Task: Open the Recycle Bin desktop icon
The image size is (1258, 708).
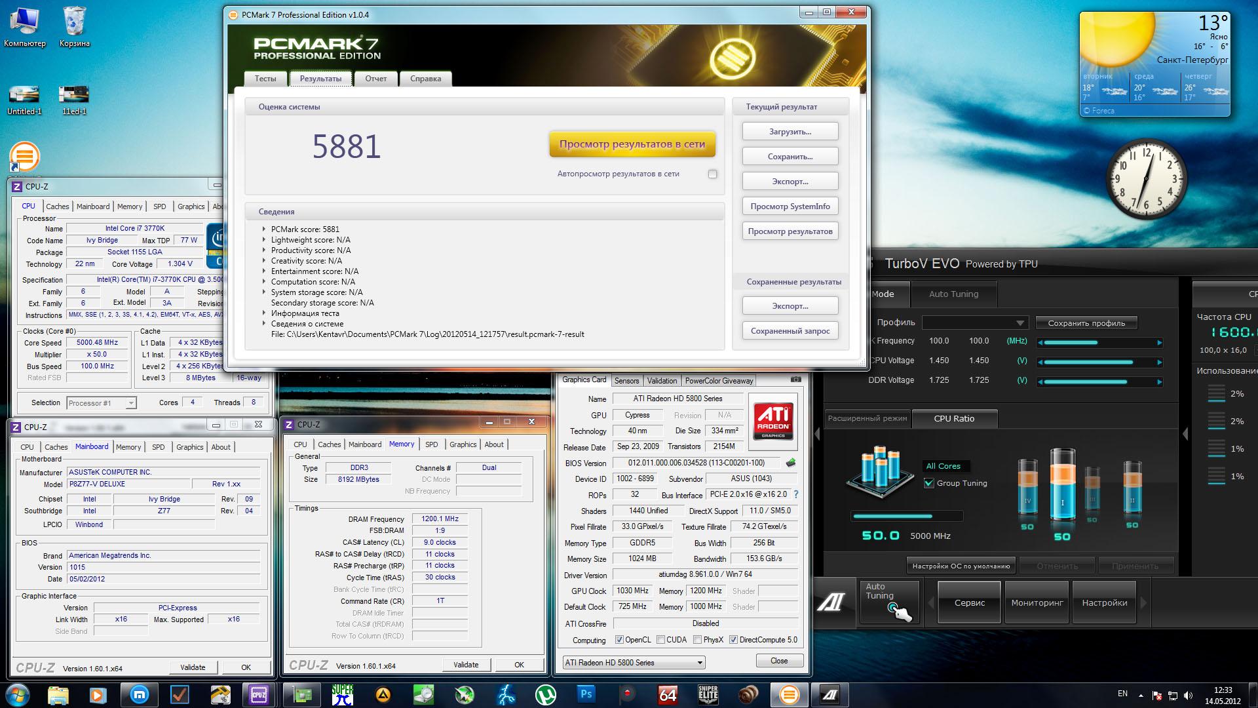Action: [x=74, y=28]
